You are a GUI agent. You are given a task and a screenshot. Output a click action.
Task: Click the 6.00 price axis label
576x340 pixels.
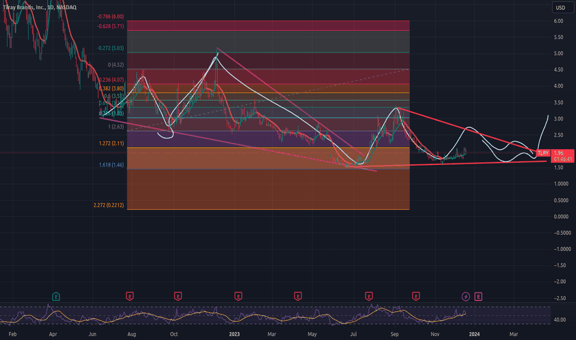558,21
